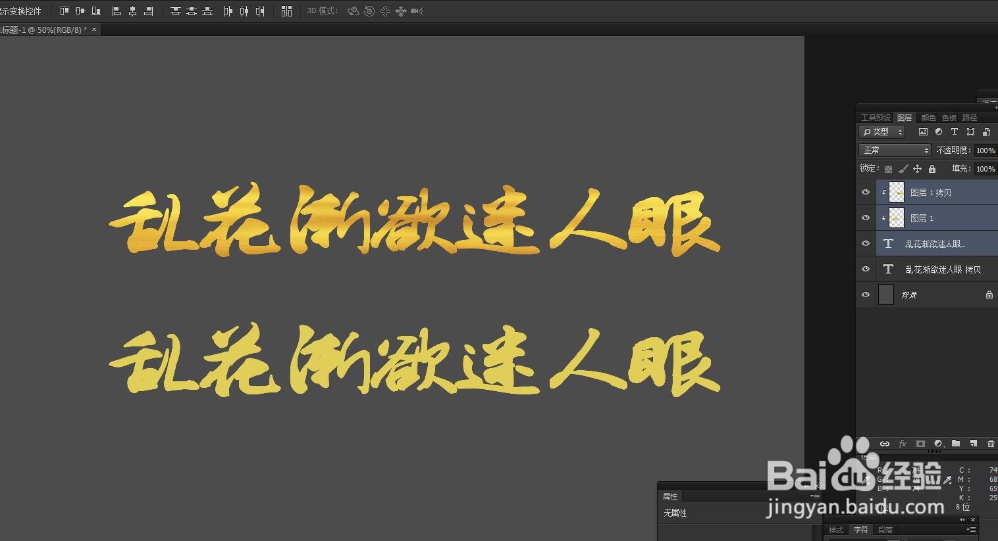Open the Character panel flyout menu
This screenshot has width=998, height=541.
point(971,529)
